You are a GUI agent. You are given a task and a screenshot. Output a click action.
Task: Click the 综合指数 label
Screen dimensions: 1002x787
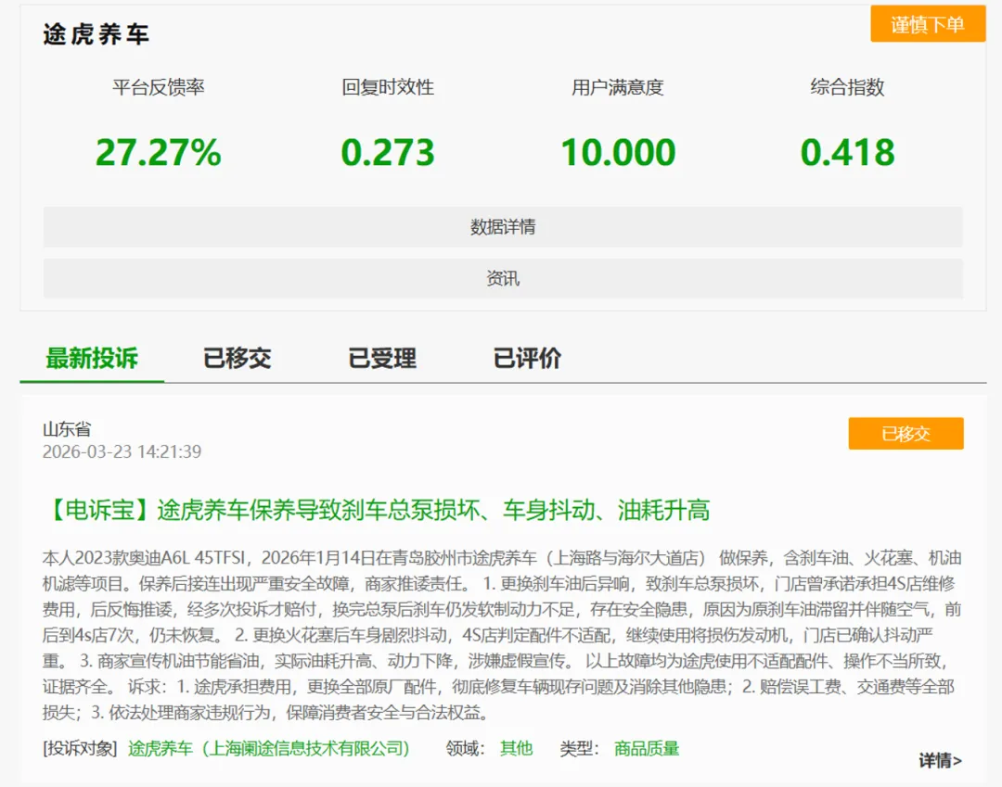click(847, 87)
